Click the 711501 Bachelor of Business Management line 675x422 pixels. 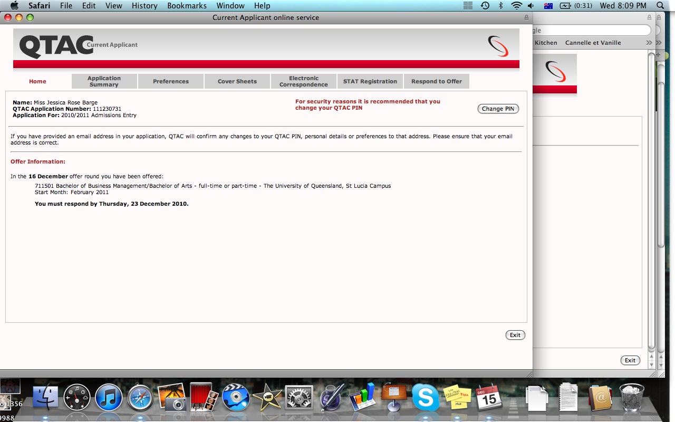pyautogui.click(x=213, y=186)
